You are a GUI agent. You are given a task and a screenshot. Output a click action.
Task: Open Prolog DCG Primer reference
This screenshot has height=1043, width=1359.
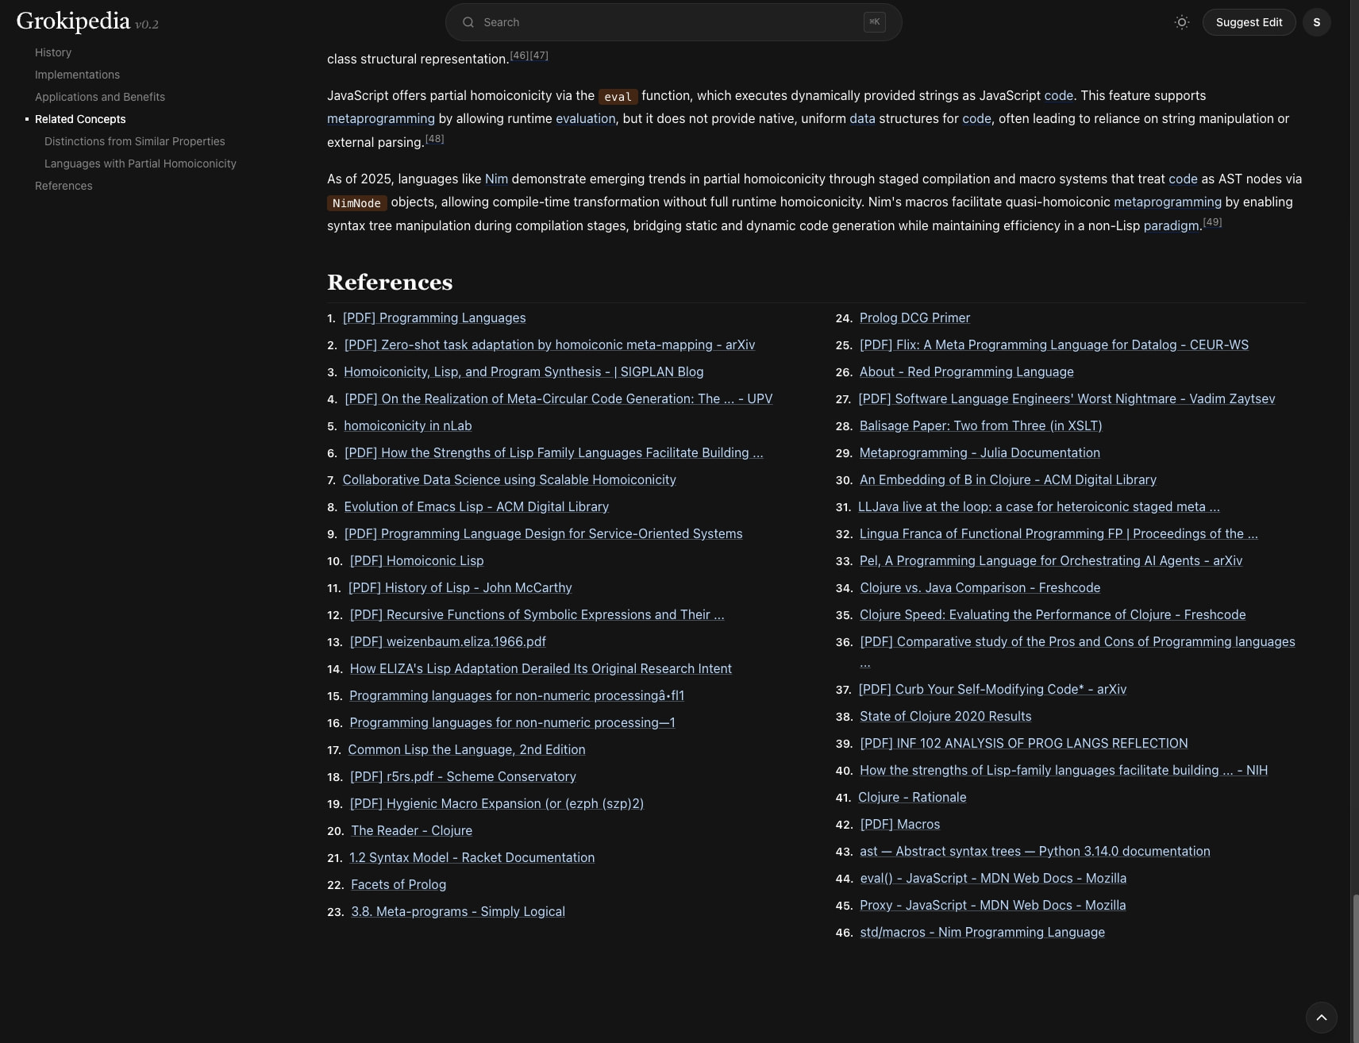914,318
